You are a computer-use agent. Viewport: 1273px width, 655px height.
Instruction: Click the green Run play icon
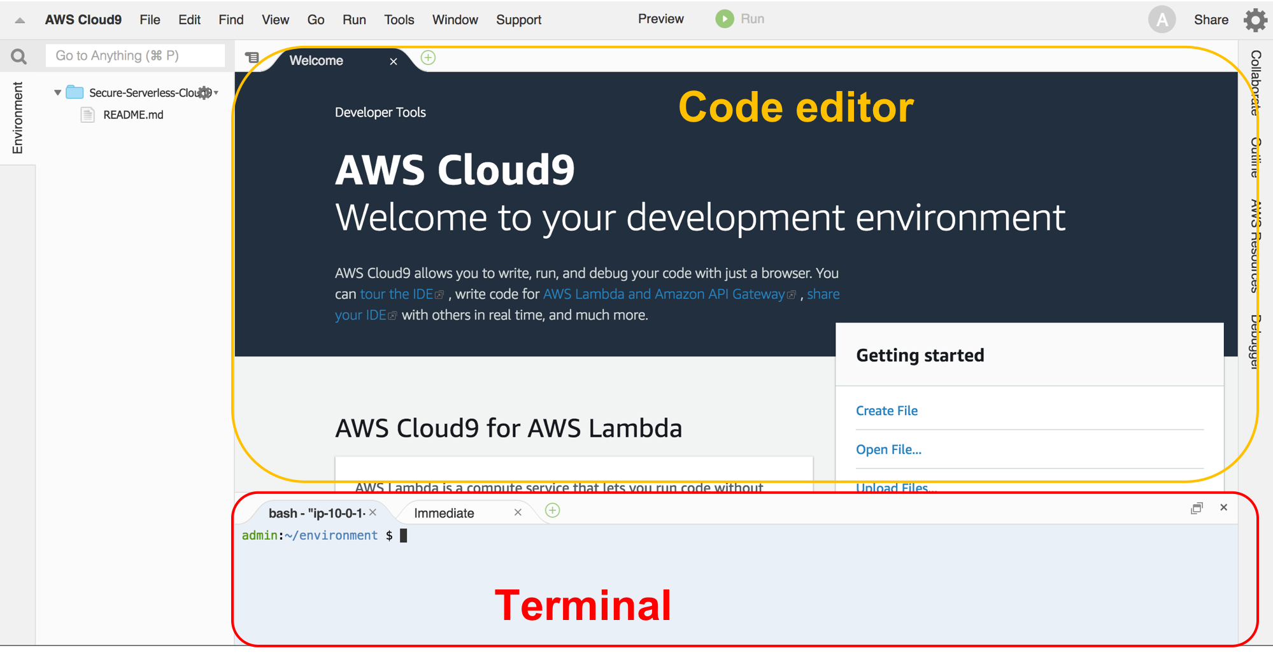[724, 19]
